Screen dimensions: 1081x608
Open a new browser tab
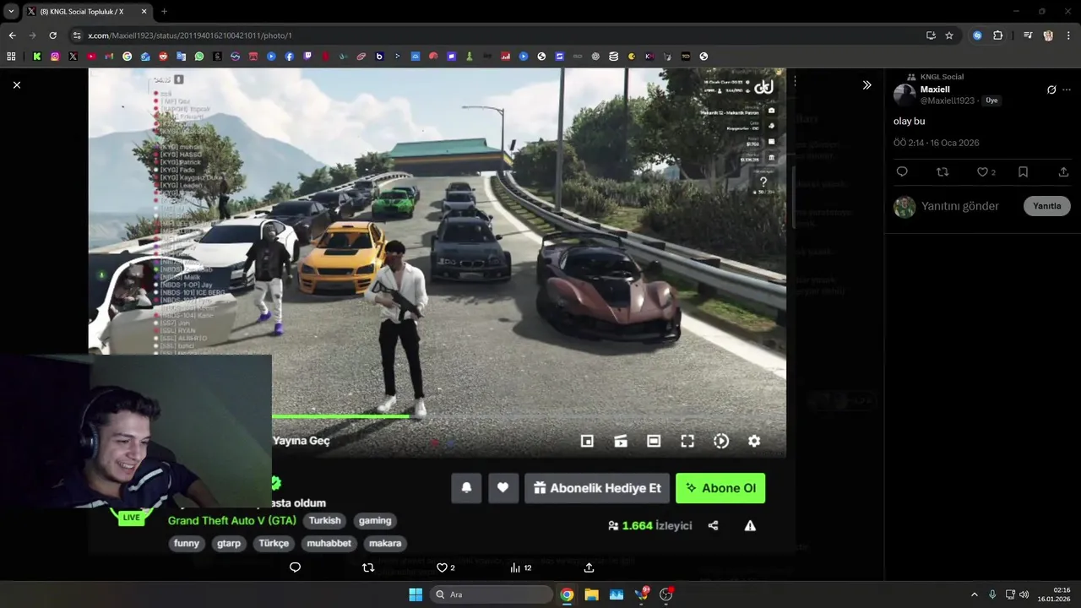coord(164,12)
